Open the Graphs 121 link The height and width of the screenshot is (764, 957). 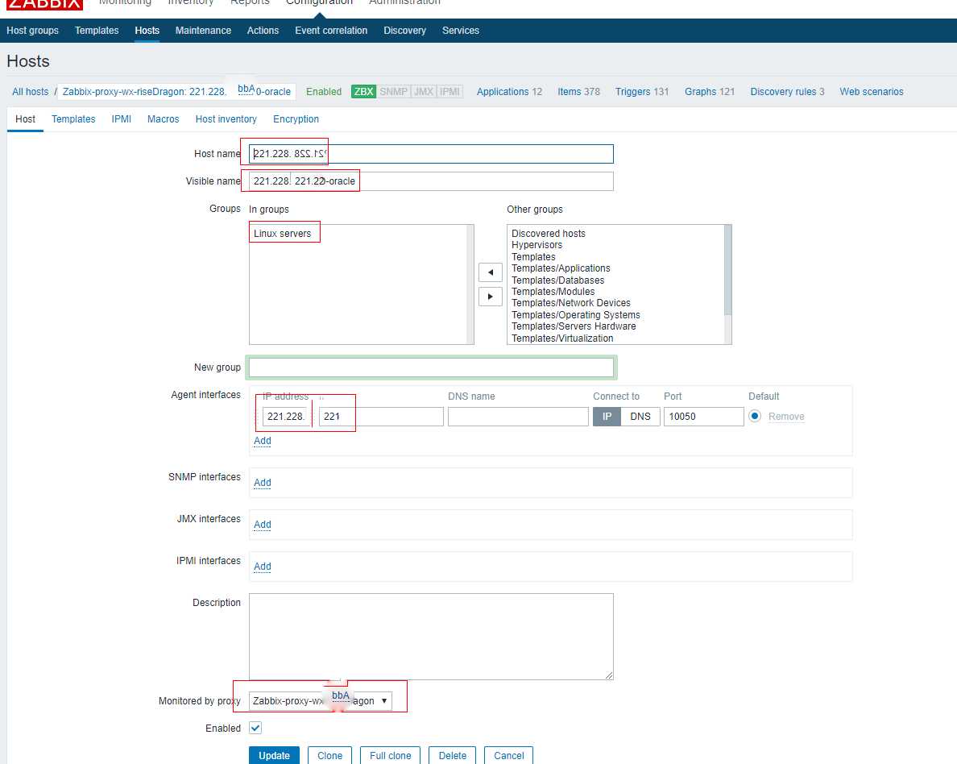coord(709,92)
